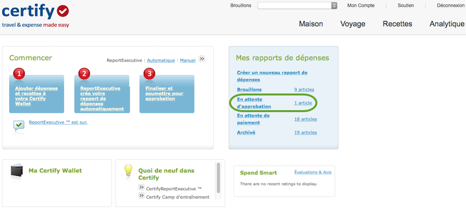Click the Certify logo
The width and height of the screenshot is (466, 211).
click(35, 16)
